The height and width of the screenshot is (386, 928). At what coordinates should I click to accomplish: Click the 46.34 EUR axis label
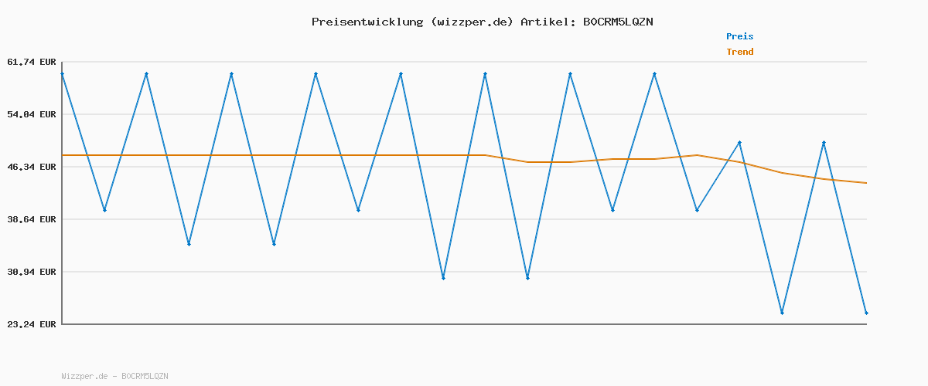click(32, 167)
